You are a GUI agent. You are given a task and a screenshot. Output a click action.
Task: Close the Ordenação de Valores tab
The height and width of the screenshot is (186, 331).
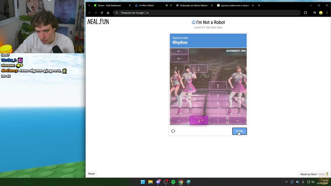click(212, 5)
